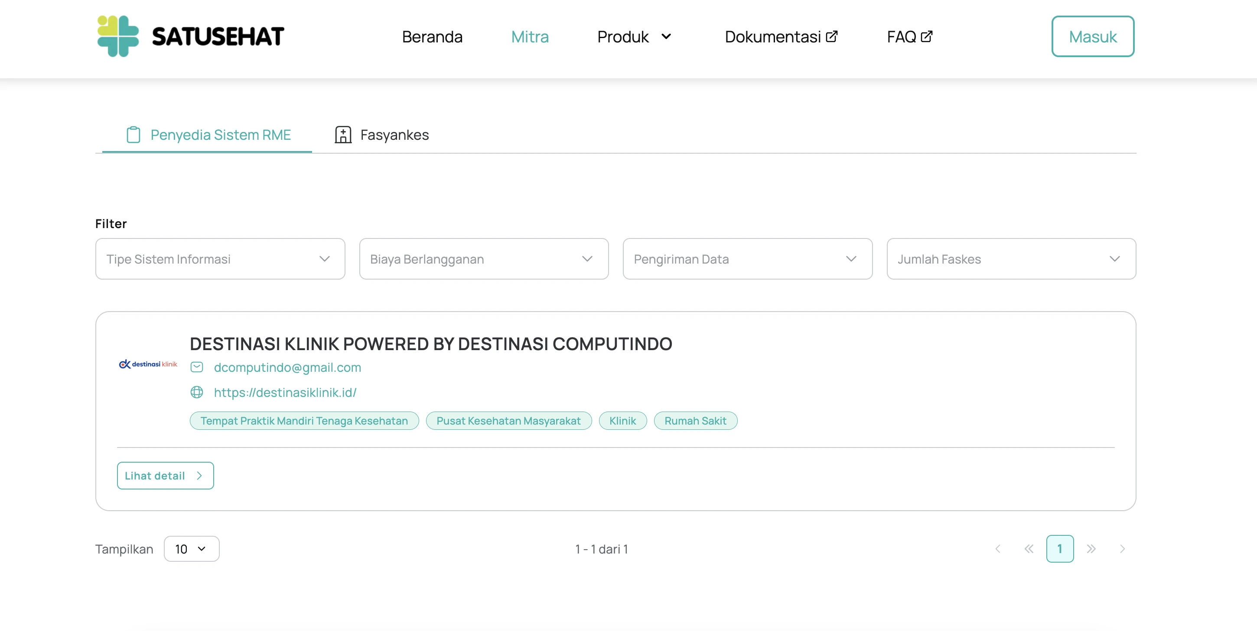Open FAQ from the navigation bar
Viewport: 1257px width, 631px height.
tap(909, 36)
